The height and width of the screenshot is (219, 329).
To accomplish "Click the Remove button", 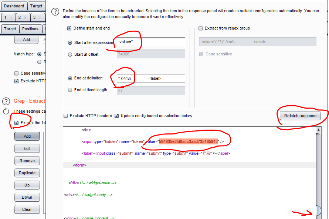I will point(27,161).
